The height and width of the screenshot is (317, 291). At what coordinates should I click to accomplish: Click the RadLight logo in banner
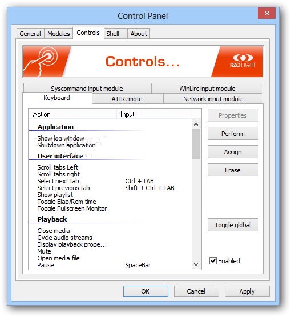click(x=242, y=61)
